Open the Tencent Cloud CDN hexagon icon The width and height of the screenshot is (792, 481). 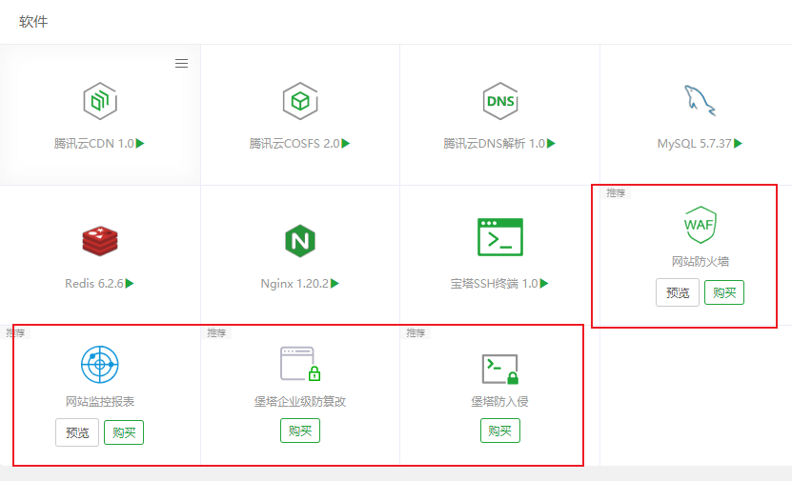pos(100,101)
